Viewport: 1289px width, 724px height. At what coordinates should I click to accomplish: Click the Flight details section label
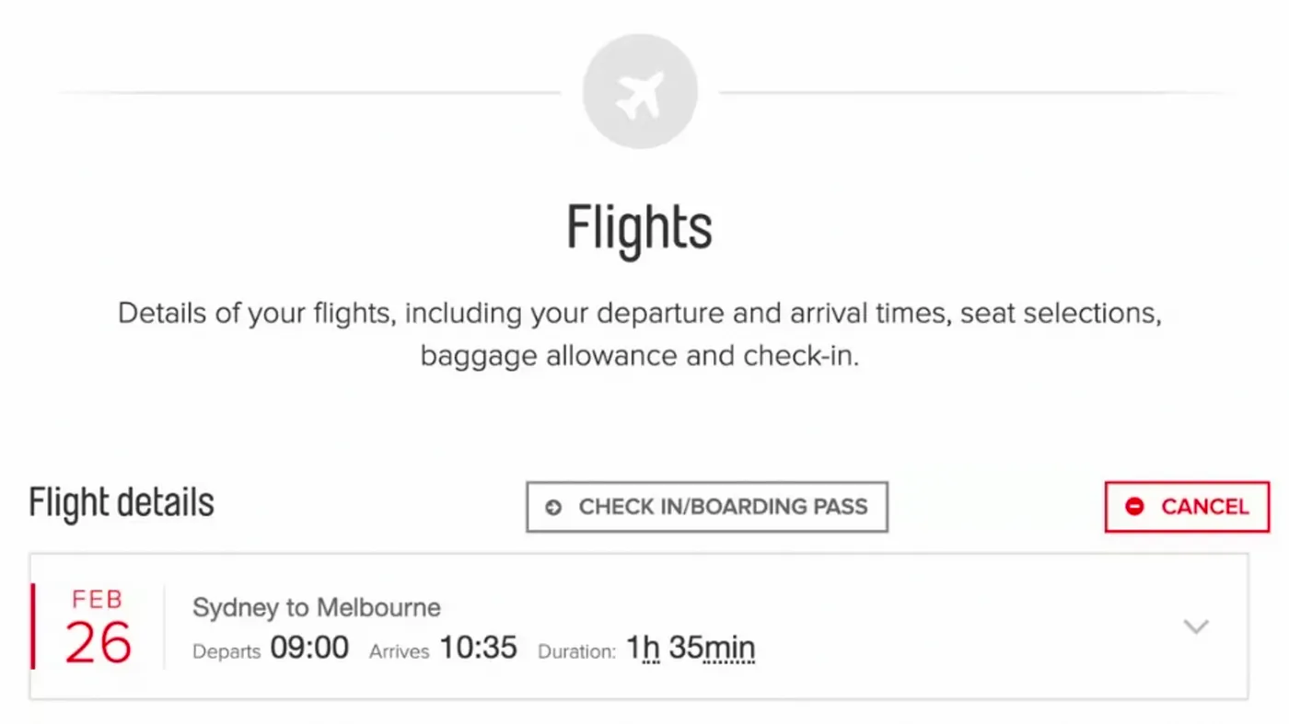tap(121, 502)
